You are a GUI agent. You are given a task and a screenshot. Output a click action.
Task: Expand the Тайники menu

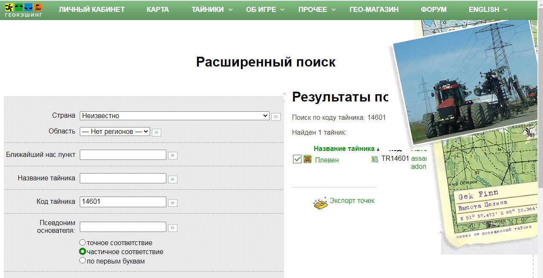point(212,9)
